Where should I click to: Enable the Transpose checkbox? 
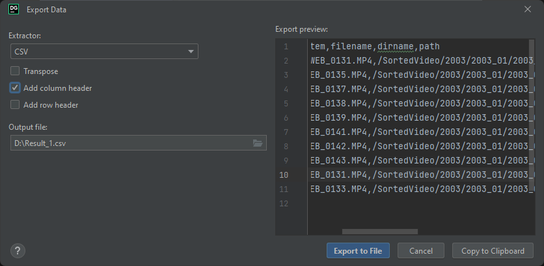[15, 71]
